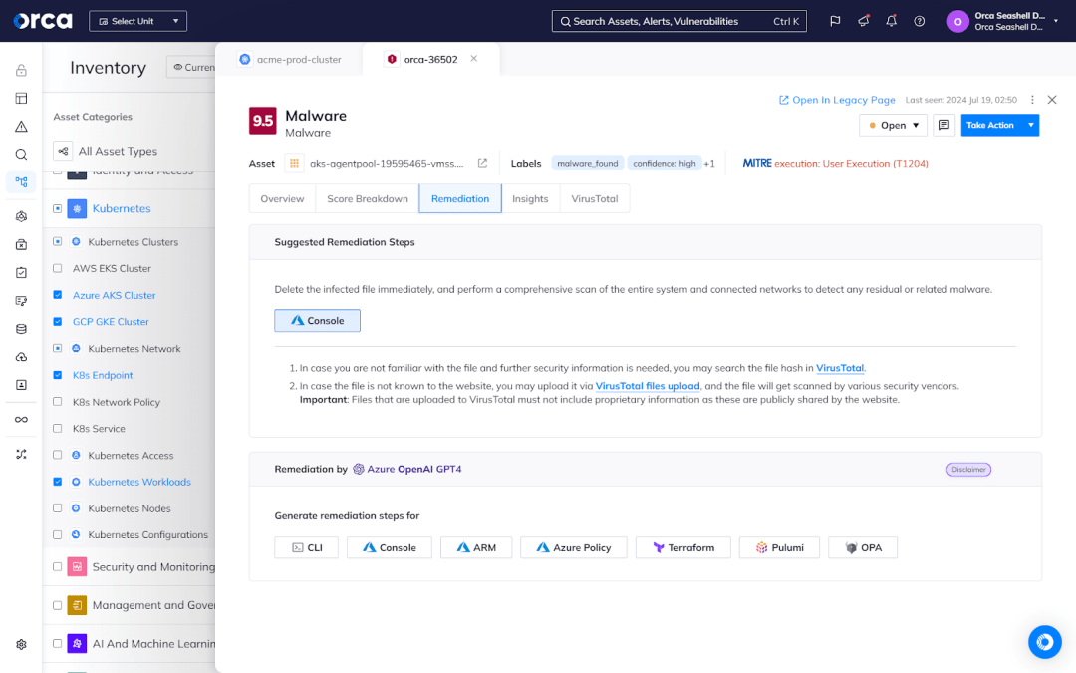Open the notifications bell
This screenshot has width=1076, height=673.
[892, 21]
